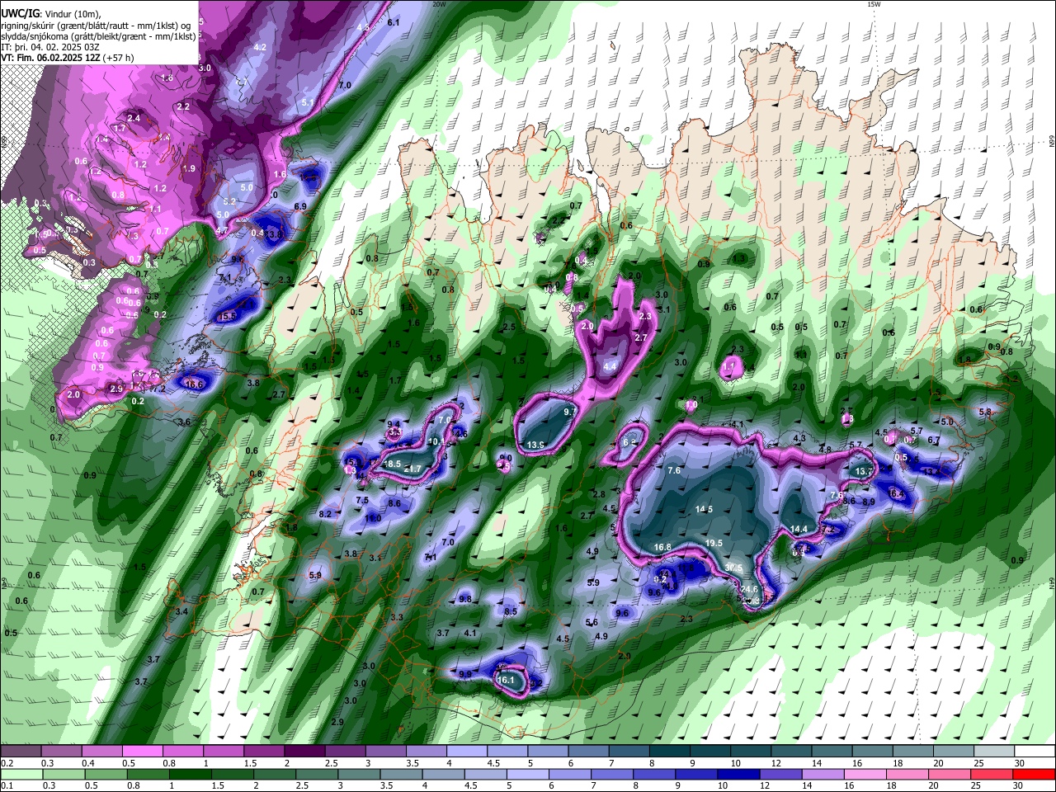Click the '5.8' value near the east coast
The image size is (1056, 792).
coord(984,412)
